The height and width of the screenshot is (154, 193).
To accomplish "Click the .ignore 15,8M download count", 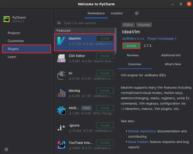I will [x=75, y=131].
